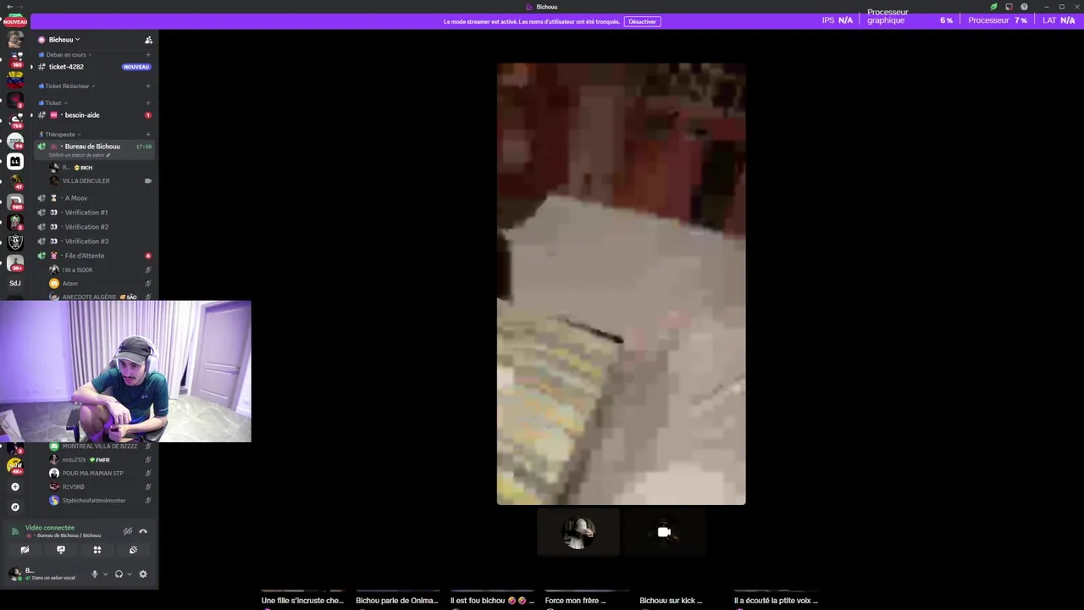Screen dimensions: 1084x610
Task: Open clip 'Force mon frère ...'
Action: coord(575,601)
